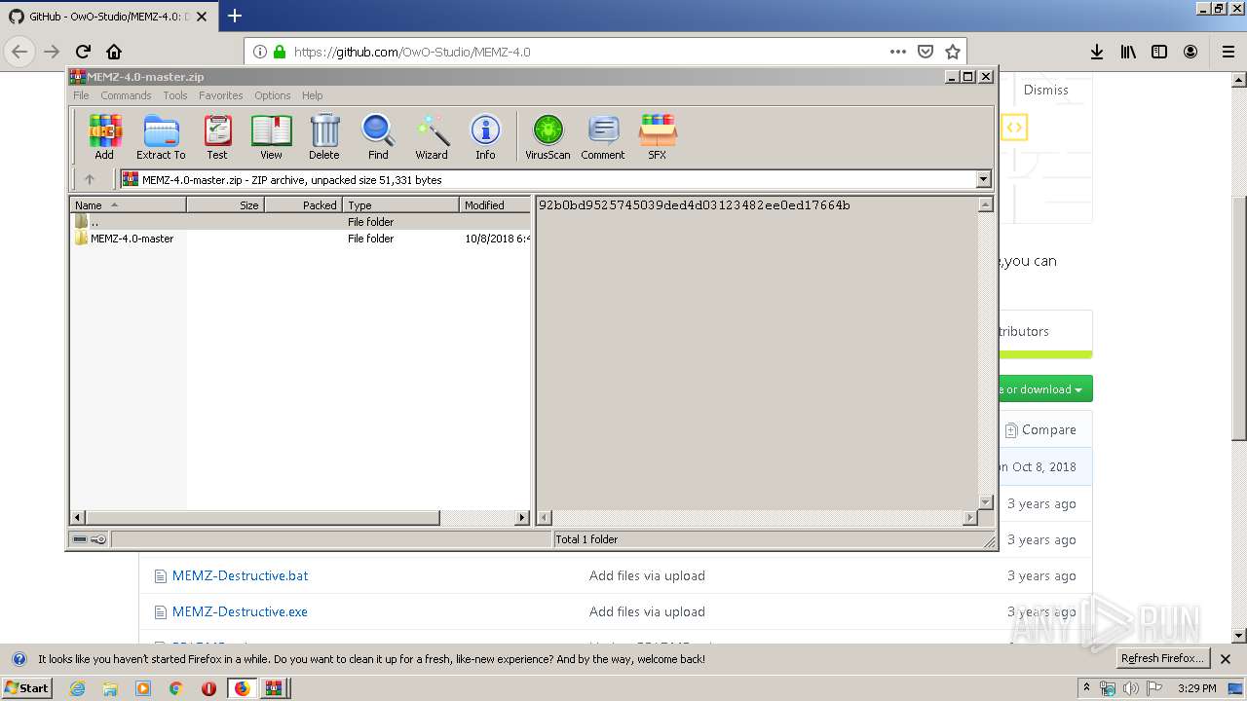Open Firefox downloads panel
The height and width of the screenshot is (701, 1247).
click(x=1097, y=52)
